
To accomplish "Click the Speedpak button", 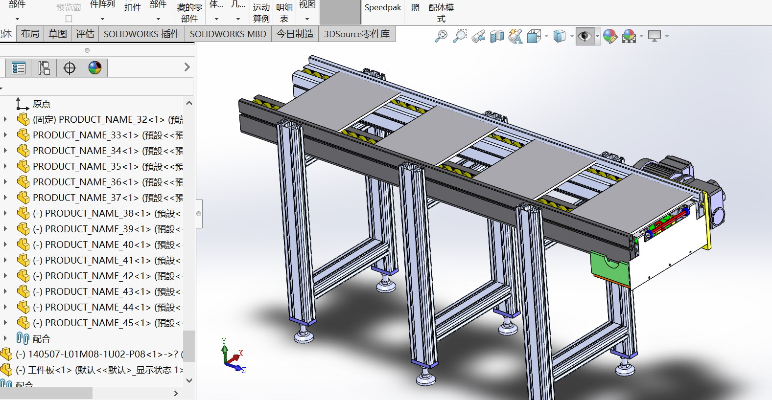I will [x=383, y=8].
